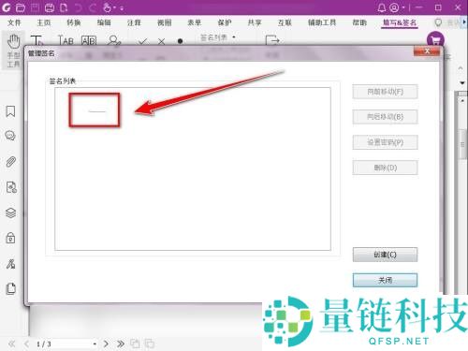468x351 pixels.
Task: Click the notification bell icon
Action: [382, 7]
